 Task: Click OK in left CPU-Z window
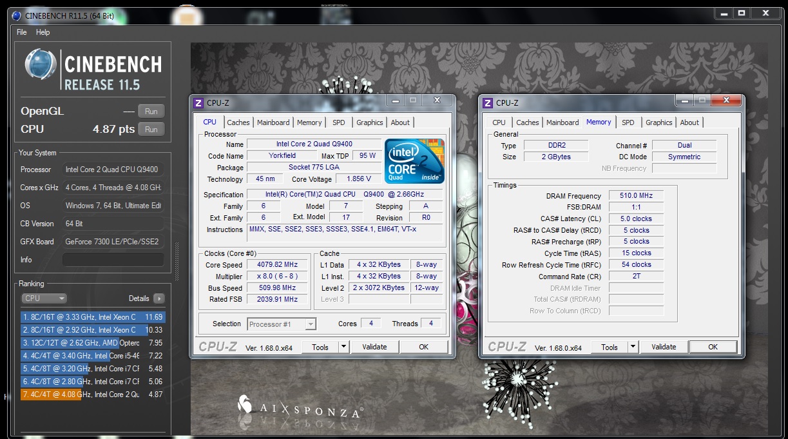(423, 347)
